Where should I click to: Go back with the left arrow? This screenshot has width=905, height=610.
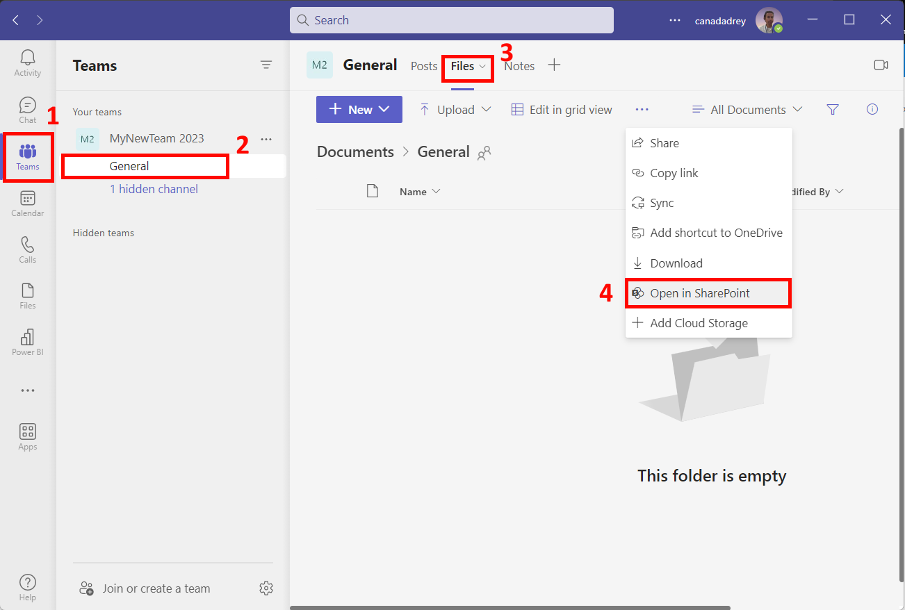(x=16, y=20)
